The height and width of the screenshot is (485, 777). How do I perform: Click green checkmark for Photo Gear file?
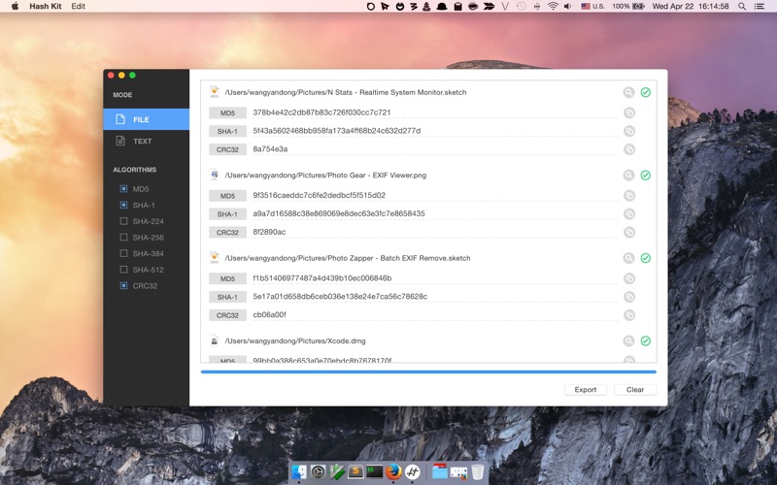(646, 176)
